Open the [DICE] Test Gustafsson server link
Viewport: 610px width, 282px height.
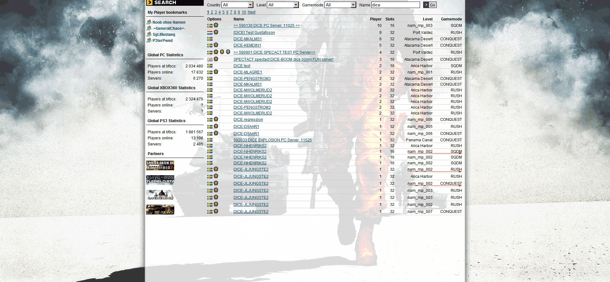(x=254, y=33)
